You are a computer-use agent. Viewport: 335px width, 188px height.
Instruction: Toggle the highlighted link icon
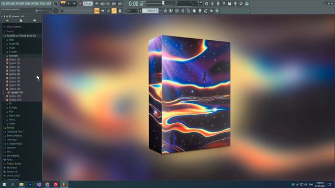[x=114, y=10]
